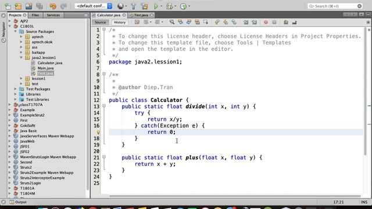This screenshot has width=372, height=209.
Task: Run the project with green play icon
Action: coord(156,6)
